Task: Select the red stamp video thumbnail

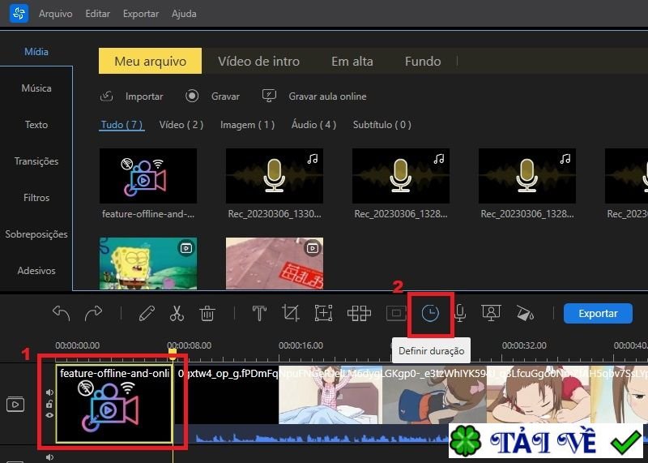Action: [x=275, y=264]
